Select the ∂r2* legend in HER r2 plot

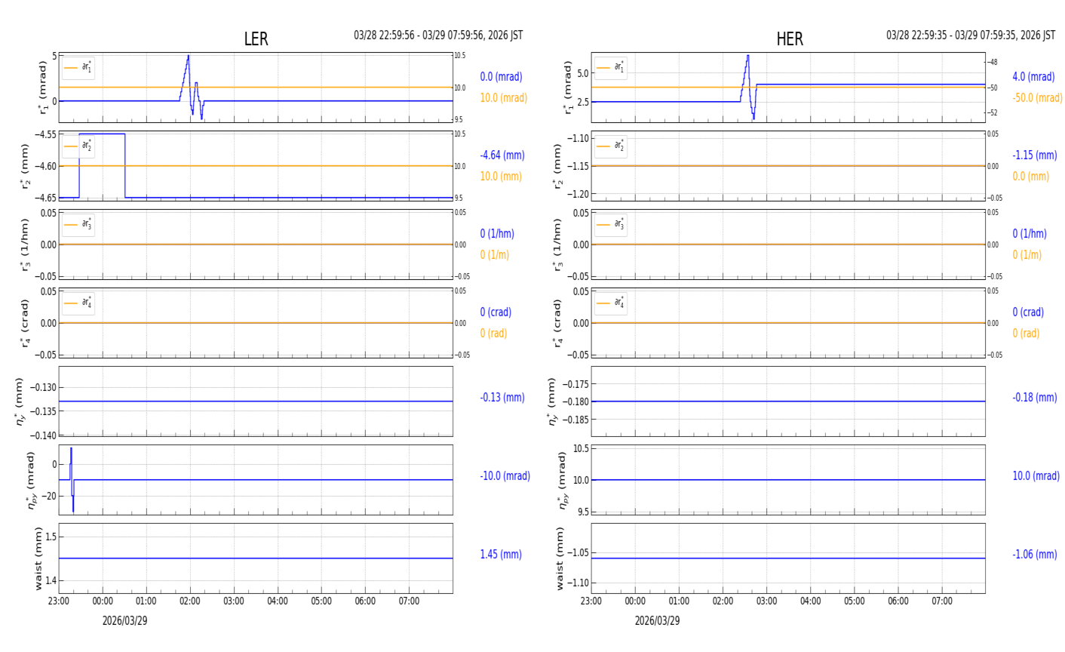(611, 146)
